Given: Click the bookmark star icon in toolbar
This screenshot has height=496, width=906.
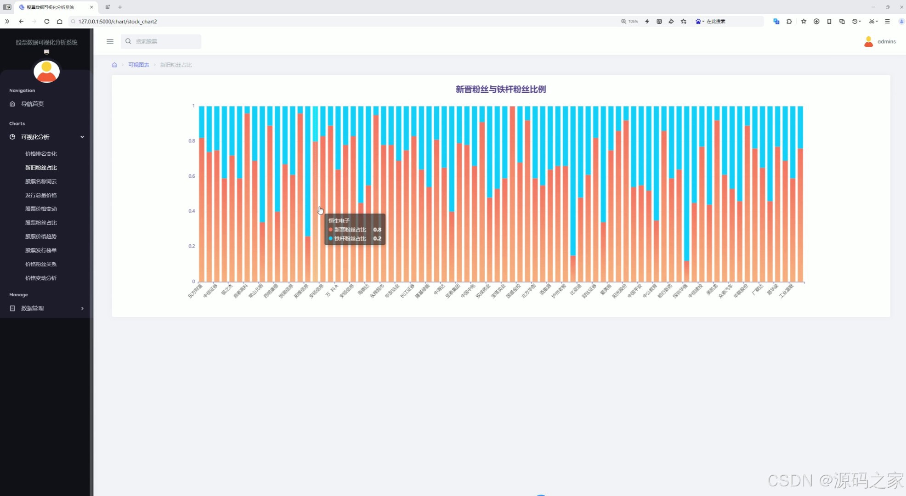Looking at the screenshot, I should [804, 21].
